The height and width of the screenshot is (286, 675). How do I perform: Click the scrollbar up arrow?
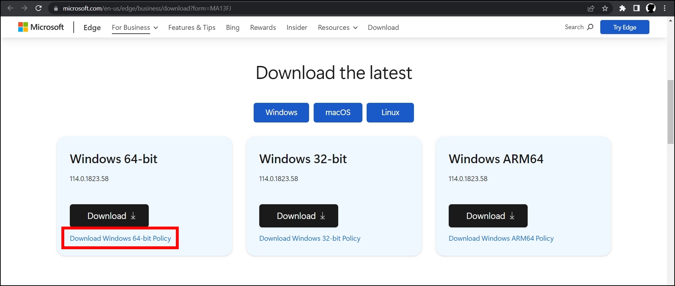click(670, 21)
